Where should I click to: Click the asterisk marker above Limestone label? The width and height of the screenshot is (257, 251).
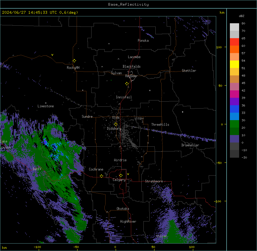click(46, 103)
